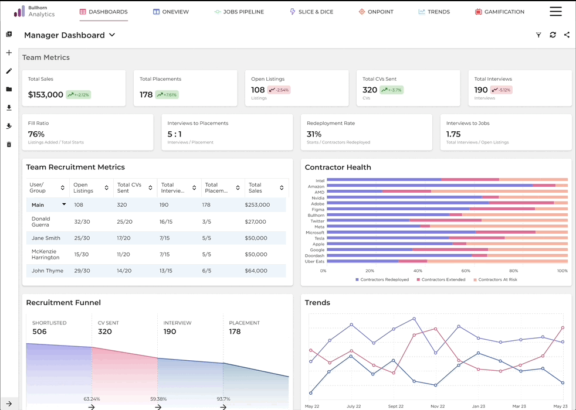Switch to the OneView tab
Screen dimensions: 576x410
click(171, 12)
